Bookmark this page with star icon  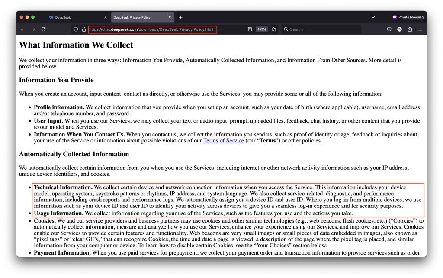[274, 29]
